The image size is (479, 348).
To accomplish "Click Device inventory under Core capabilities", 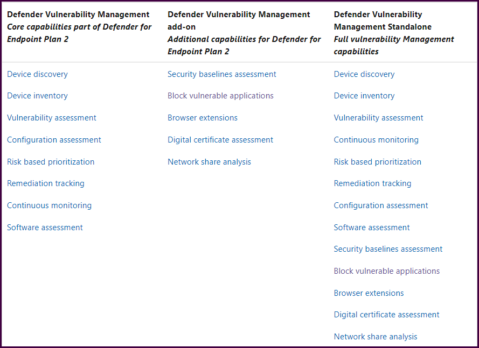I will [37, 96].
